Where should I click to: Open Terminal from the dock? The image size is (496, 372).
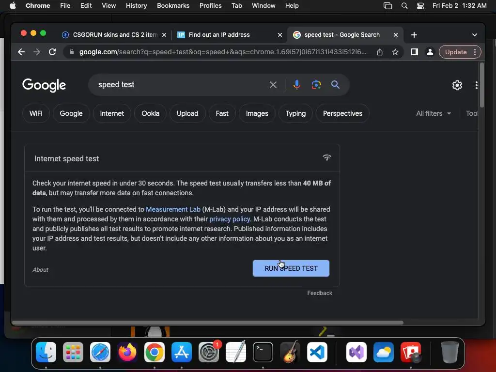coord(263,352)
